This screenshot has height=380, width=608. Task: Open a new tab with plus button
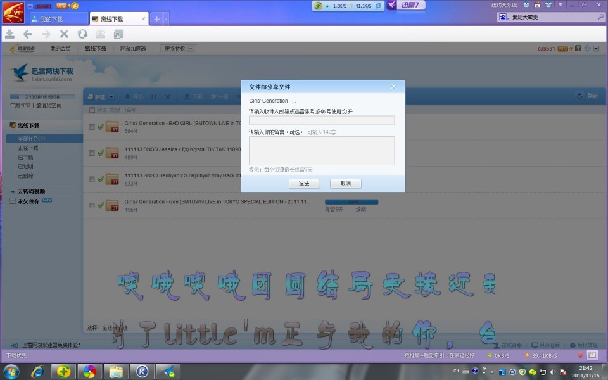click(x=156, y=18)
